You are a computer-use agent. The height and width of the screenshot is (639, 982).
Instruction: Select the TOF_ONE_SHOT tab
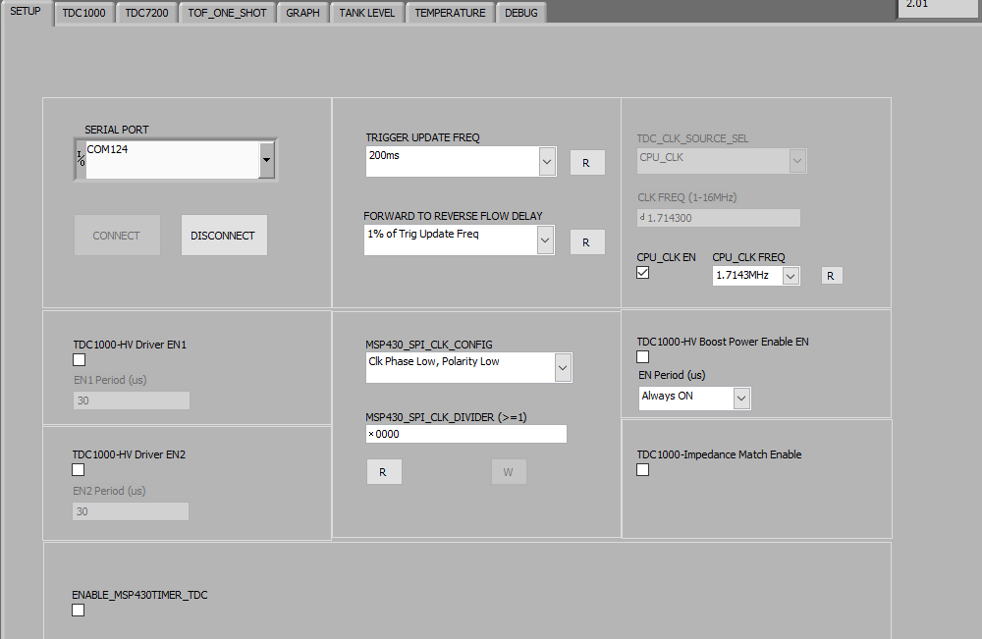click(228, 13)
